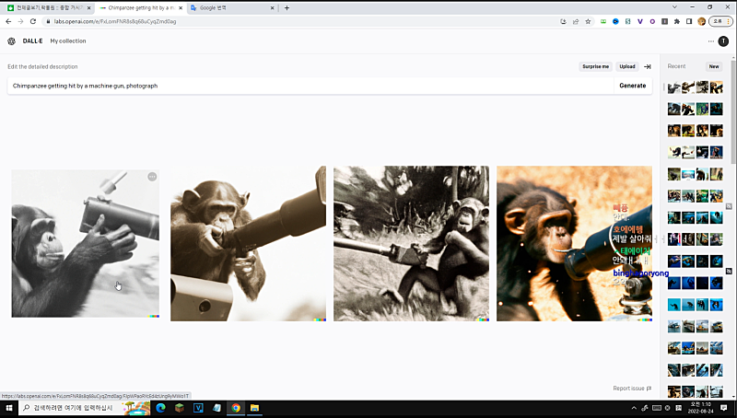This screenshot has width=737, height=418.
Task: Click the Upload button
Action: click(x=626, y=66)
